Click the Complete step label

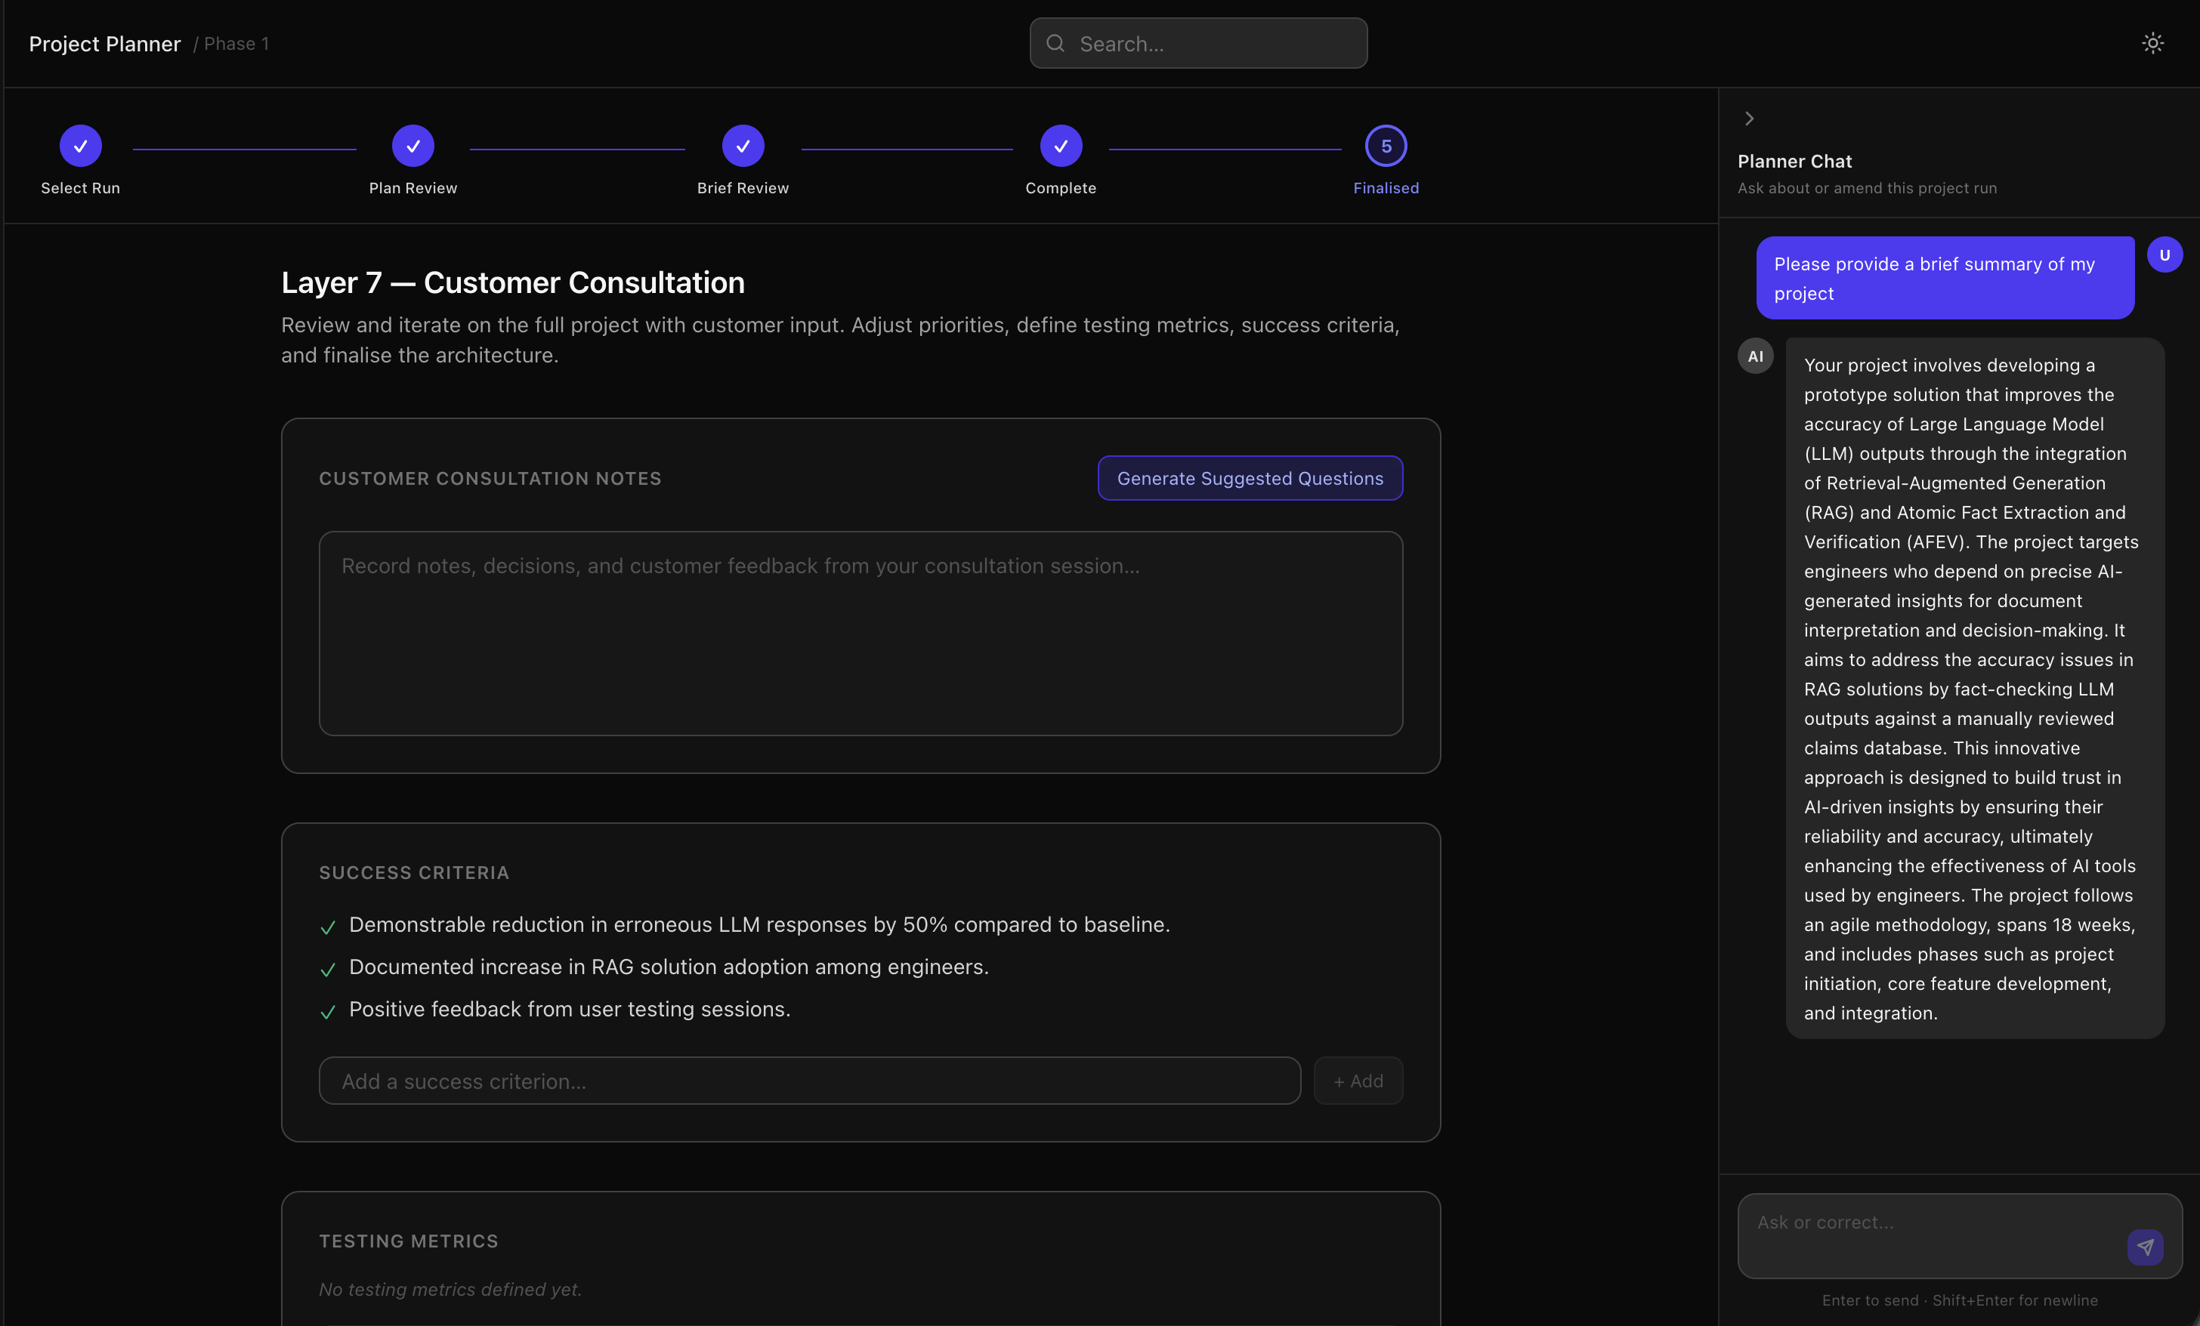click(x=1061, y=188)
